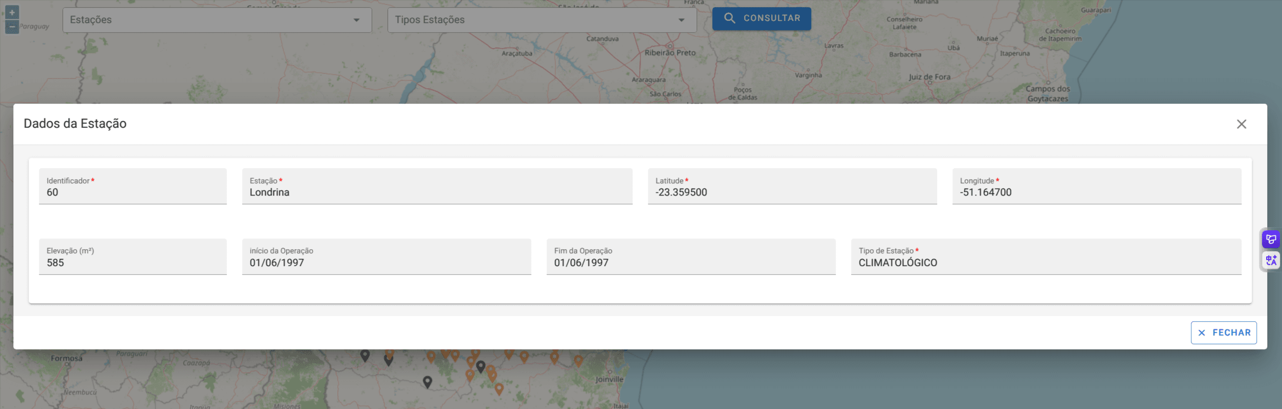Select the Estação field with Londrina
This screenshot has height=409, width=1282.
[437, 192]
